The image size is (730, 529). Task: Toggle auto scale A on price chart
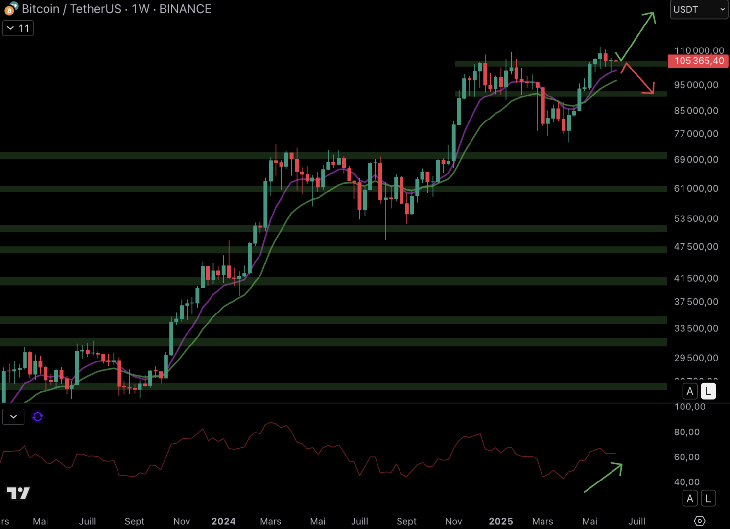tap(690, 391)
